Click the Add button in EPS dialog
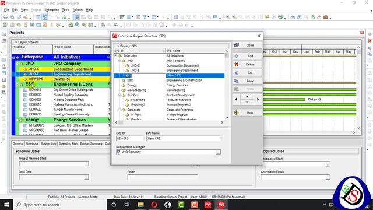This screenshot has height=210, width=373. [247, 56]
